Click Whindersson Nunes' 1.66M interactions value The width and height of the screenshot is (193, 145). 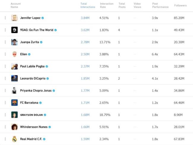pos(85,127)
